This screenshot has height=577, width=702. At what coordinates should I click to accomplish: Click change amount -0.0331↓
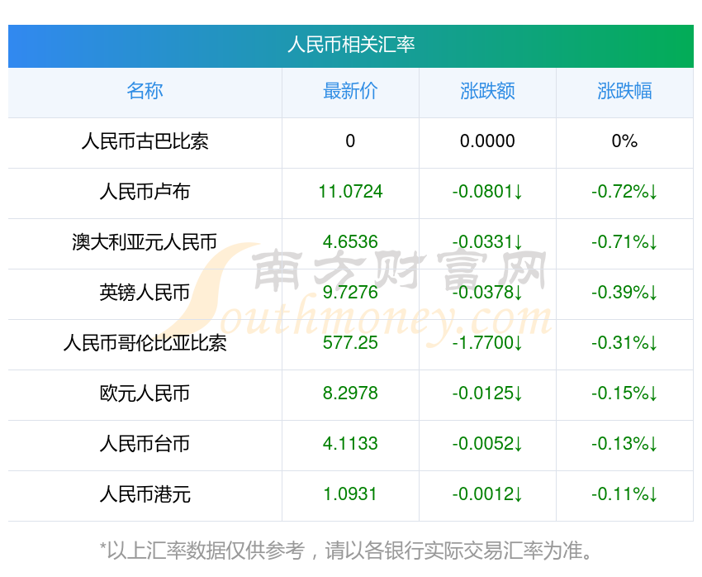click(x=487, y=242)
